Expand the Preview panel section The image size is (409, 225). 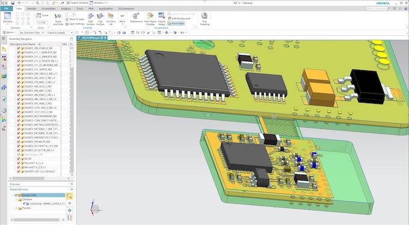coord(42,184)
